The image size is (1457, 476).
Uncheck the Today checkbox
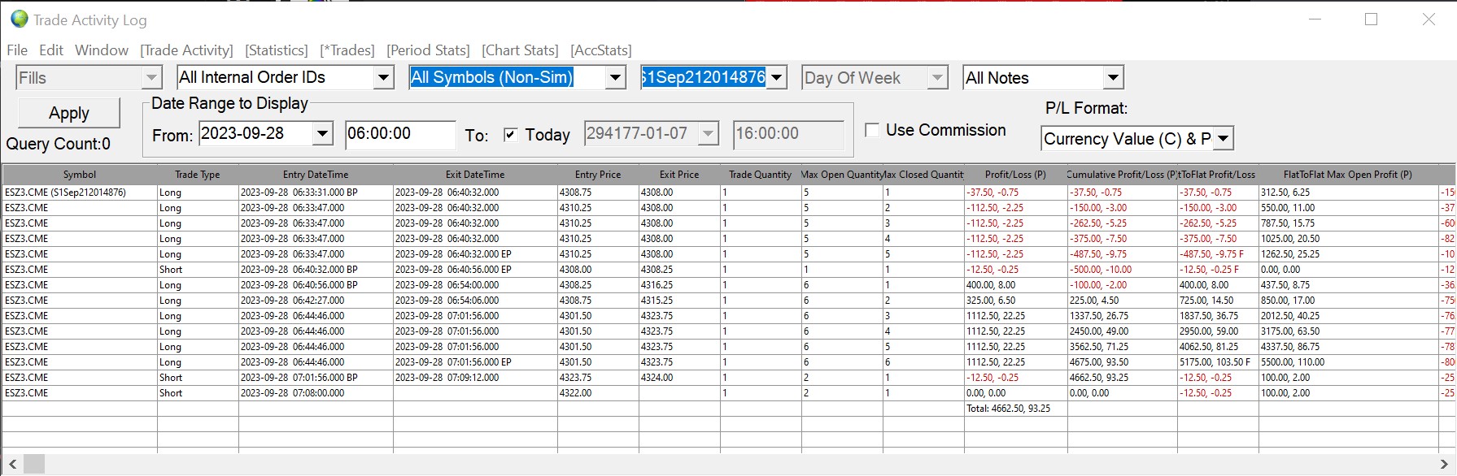coord(511,135)
